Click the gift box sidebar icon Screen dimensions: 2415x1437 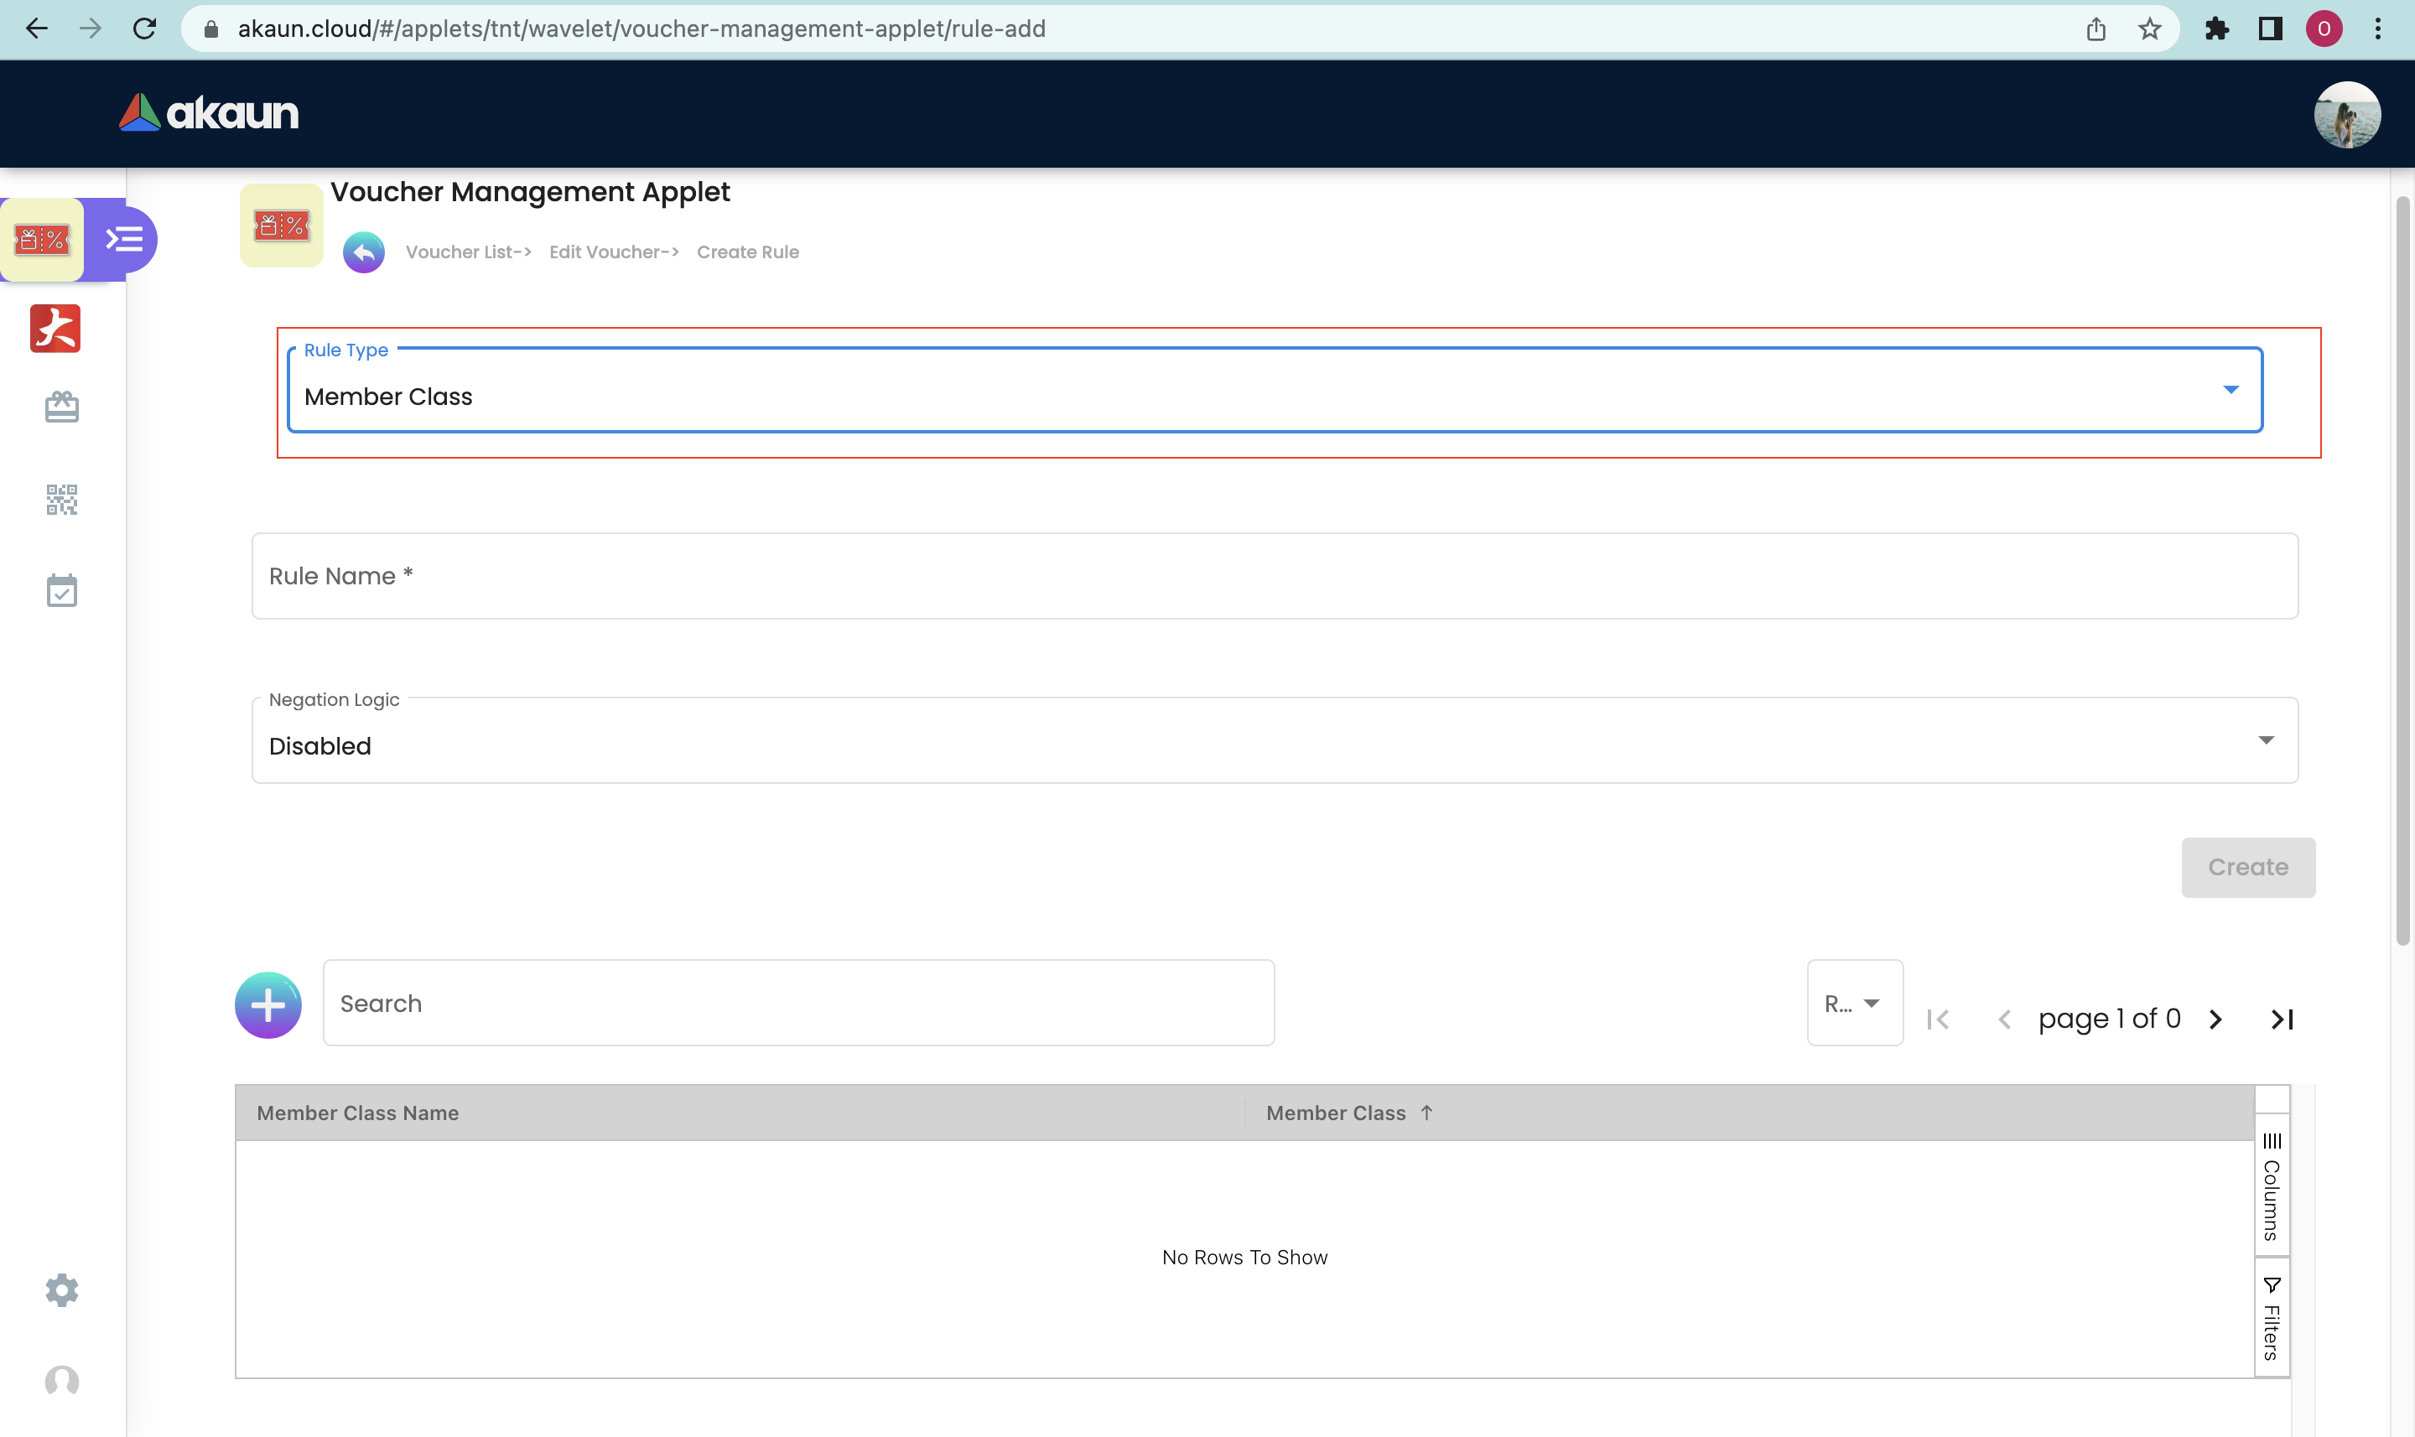pos(61,407)
